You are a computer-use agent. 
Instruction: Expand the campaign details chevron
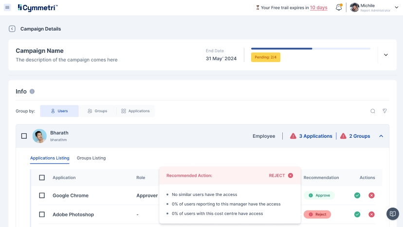tap(385, 55)
